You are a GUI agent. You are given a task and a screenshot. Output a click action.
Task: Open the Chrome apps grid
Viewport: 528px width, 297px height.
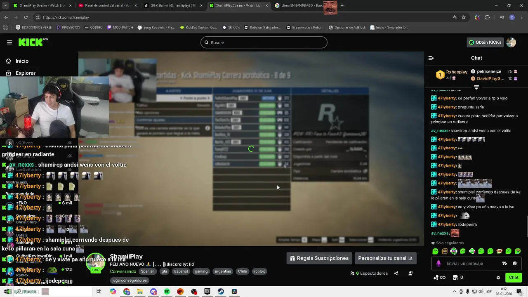[x=5, y=28]
